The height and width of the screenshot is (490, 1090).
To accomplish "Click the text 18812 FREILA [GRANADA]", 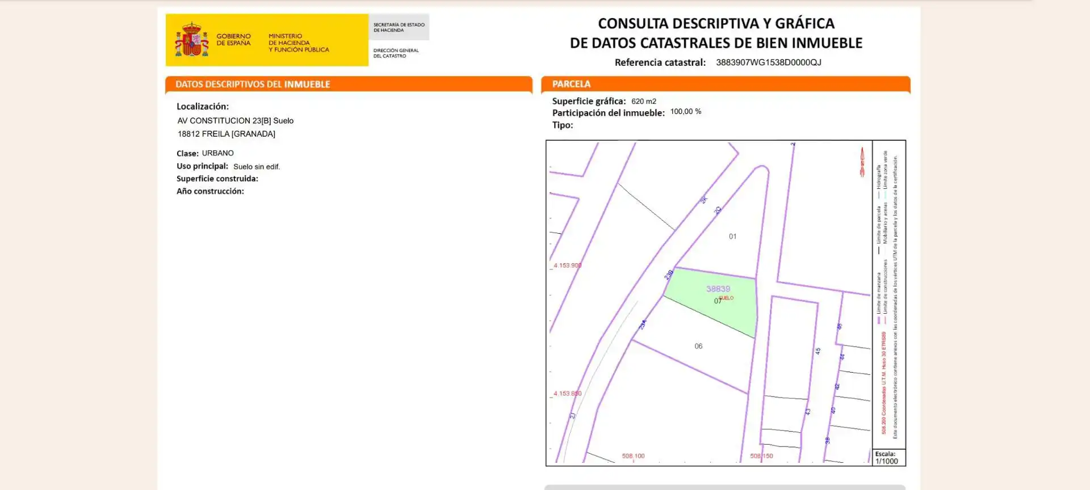I will (227, 134).
